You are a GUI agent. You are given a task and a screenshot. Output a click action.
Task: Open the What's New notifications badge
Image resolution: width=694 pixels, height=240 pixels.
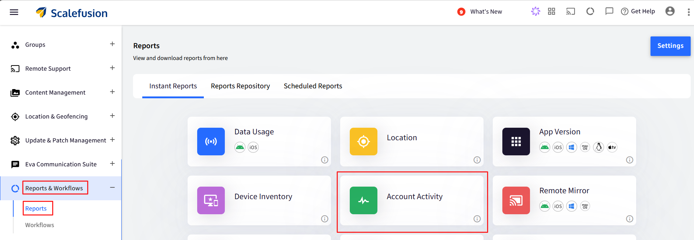click(x=461, y=12)
